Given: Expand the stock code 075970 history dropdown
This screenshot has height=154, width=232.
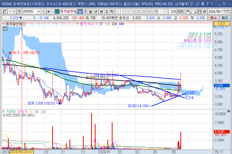Looking at the screenshot, I should coord(39,11).
